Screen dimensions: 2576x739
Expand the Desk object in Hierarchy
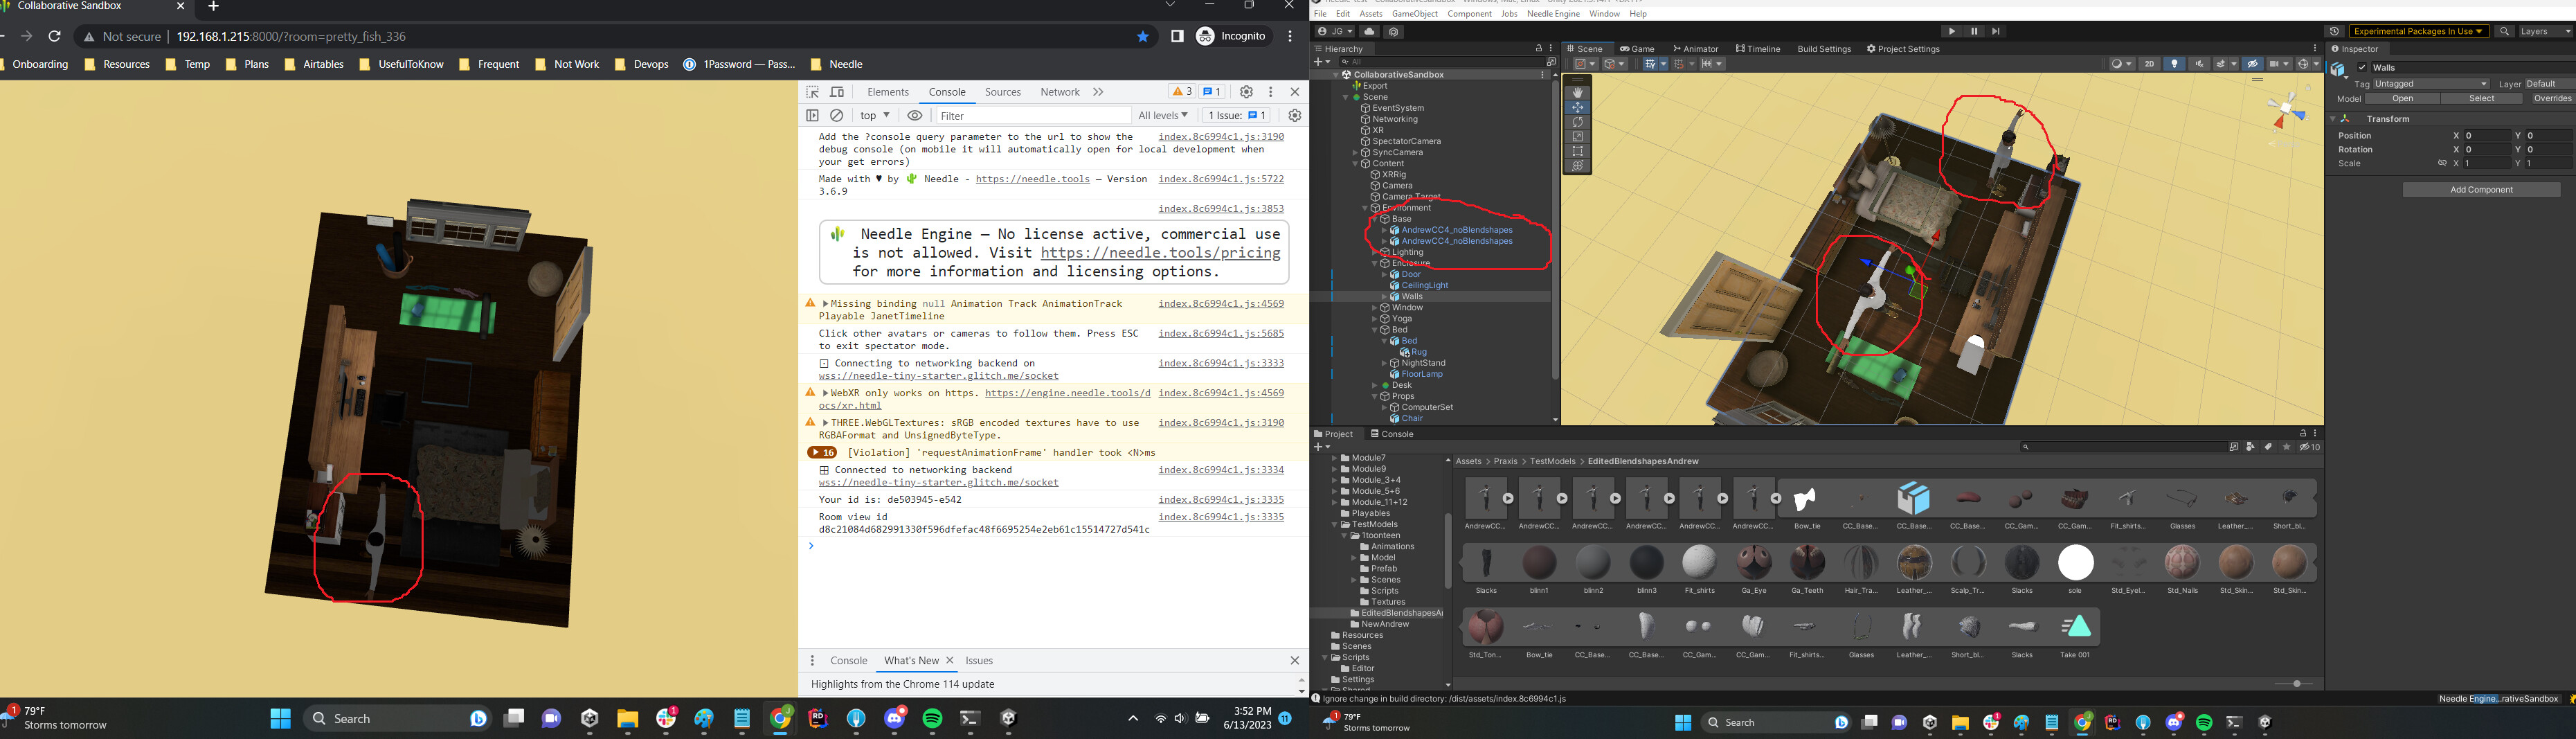[x=1375, y=385]
